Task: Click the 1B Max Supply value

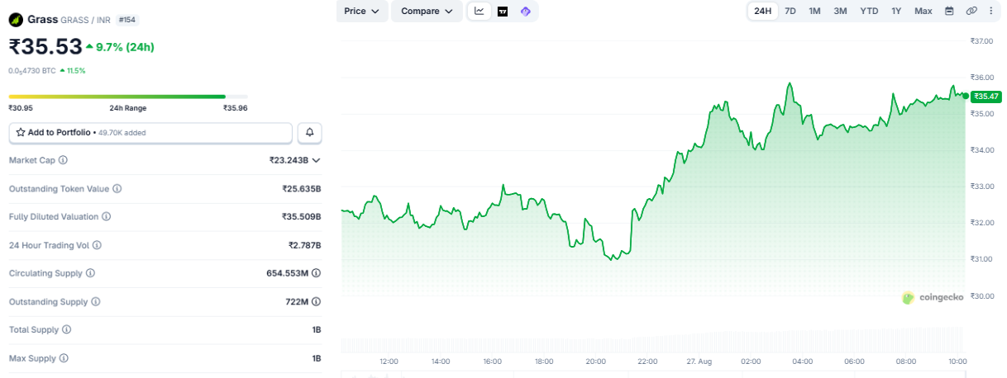Action: (x=317, y=358)
